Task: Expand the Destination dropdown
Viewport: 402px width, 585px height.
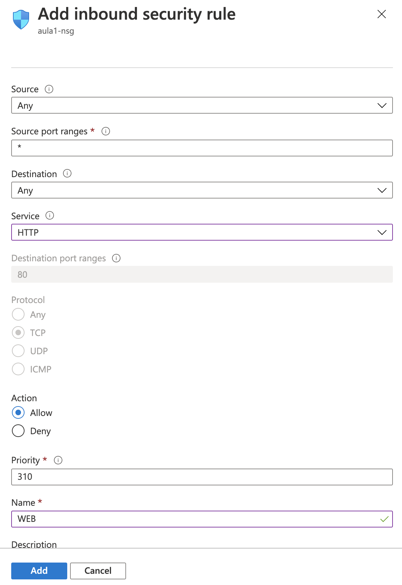Action: point(202,190)
